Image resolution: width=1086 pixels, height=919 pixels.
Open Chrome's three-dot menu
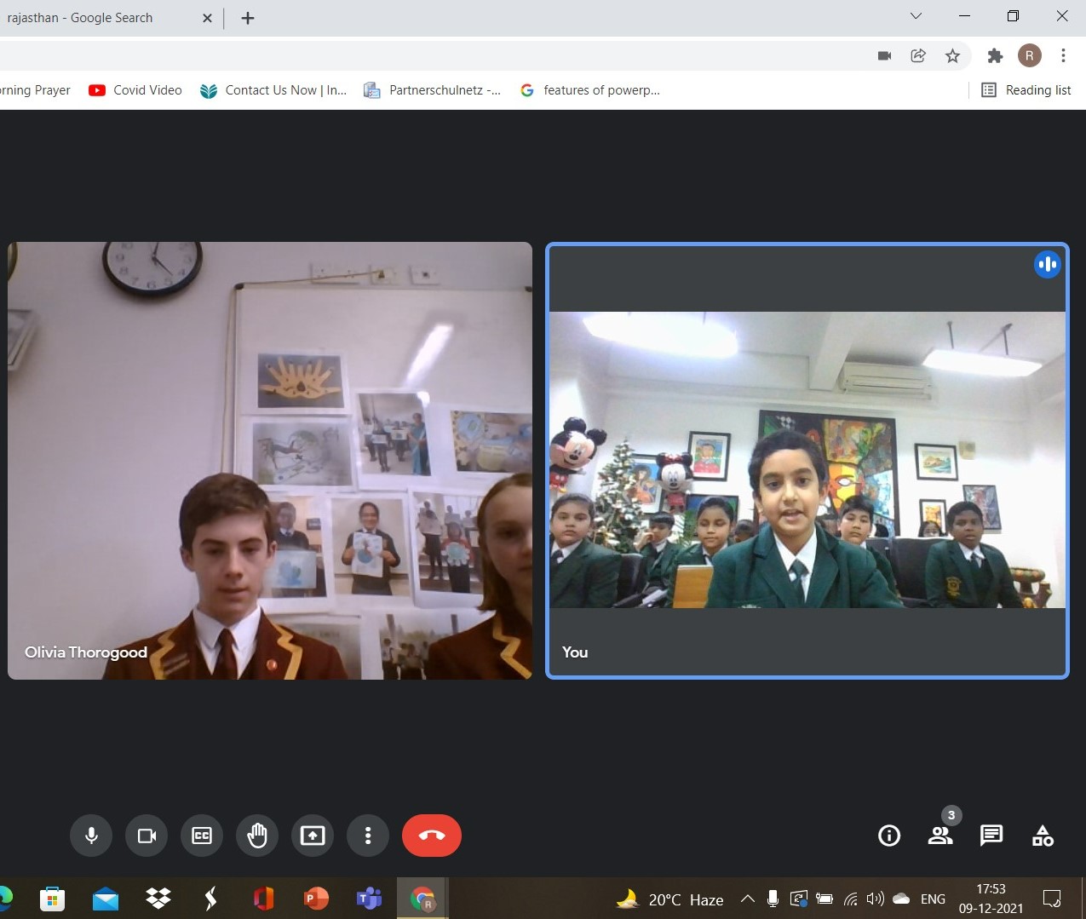point(1063,56)
